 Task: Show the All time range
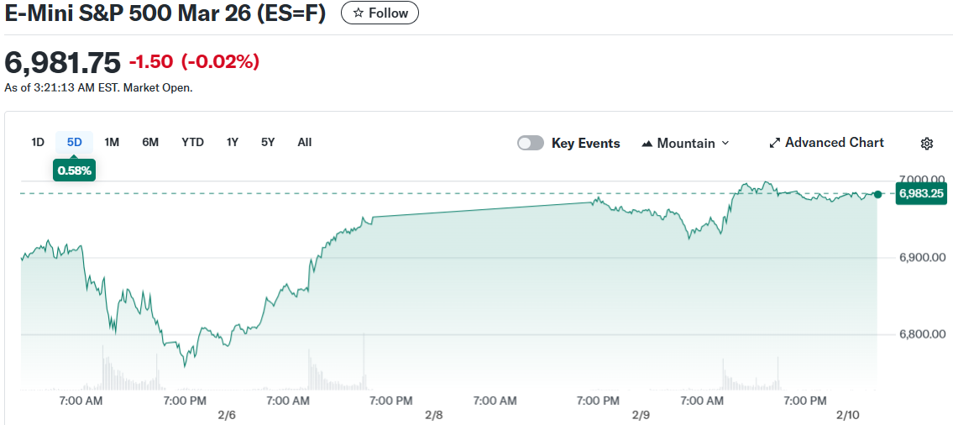[x=305, y=143]
